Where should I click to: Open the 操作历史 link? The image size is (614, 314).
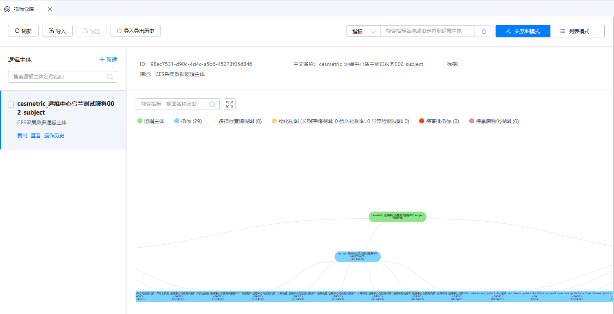[x=54, y=136]
